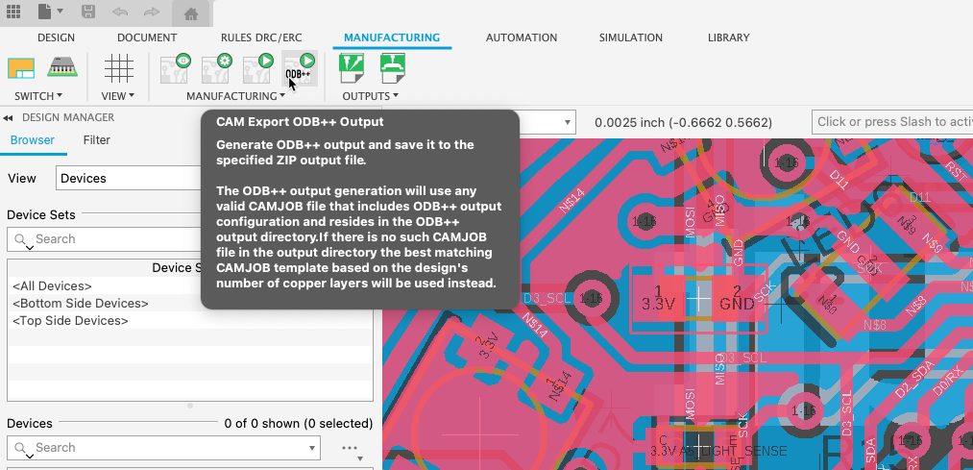The height and width of the screenshot is (470, 973).
Task: Expand the VIEW dropdown
Action: tap(118, 96)
